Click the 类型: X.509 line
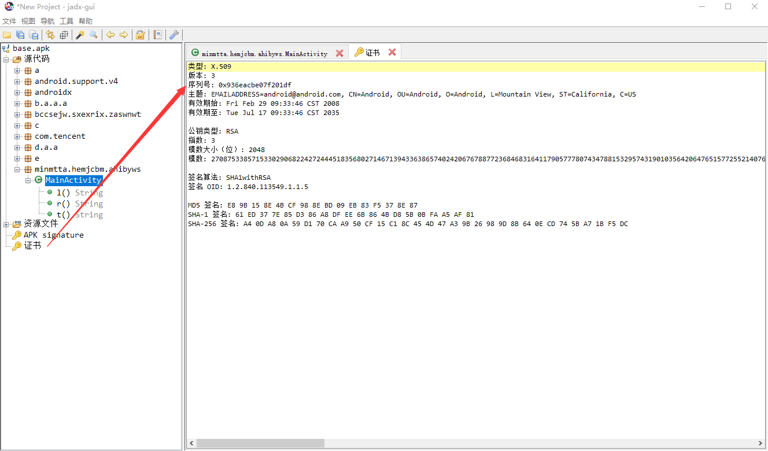 coord(210,66)
